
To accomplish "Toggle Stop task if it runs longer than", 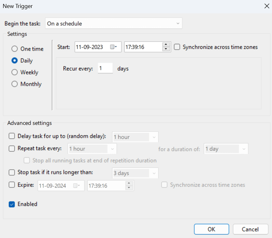I will point(12,172).
